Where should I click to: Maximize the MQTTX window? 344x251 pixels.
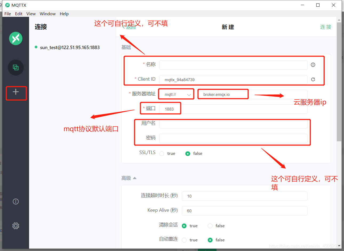tap(318, 5)
